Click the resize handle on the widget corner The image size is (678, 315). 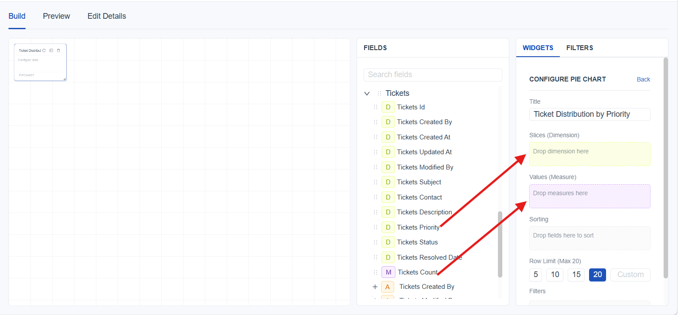click(65, 79)
